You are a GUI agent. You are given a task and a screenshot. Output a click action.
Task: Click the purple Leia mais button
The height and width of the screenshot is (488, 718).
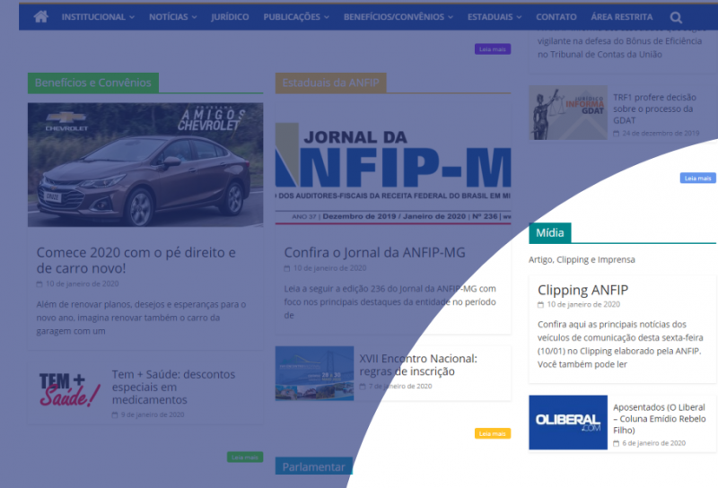[493, 49]
